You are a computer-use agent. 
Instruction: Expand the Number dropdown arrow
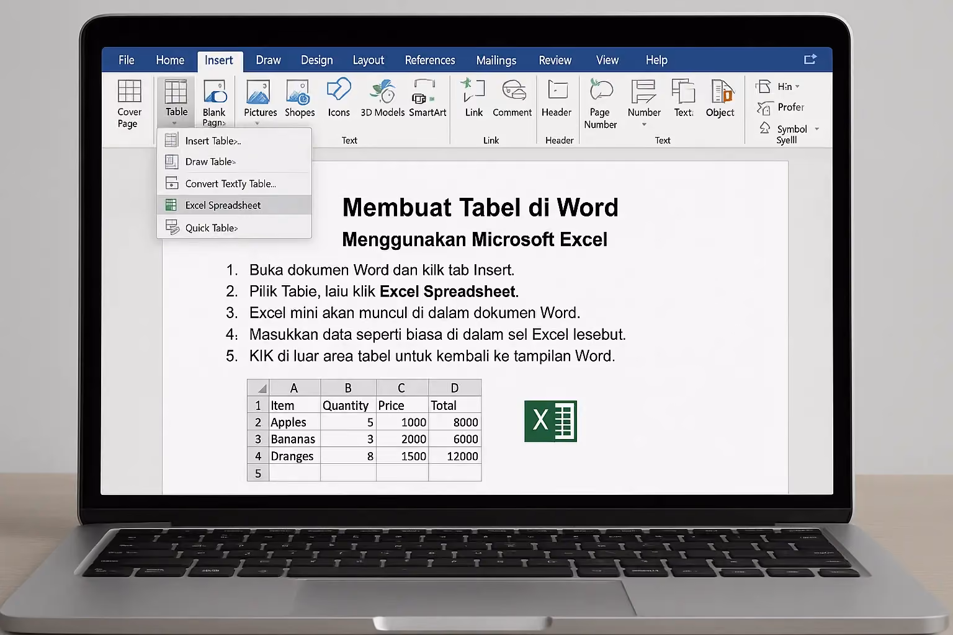click(644, 125)
